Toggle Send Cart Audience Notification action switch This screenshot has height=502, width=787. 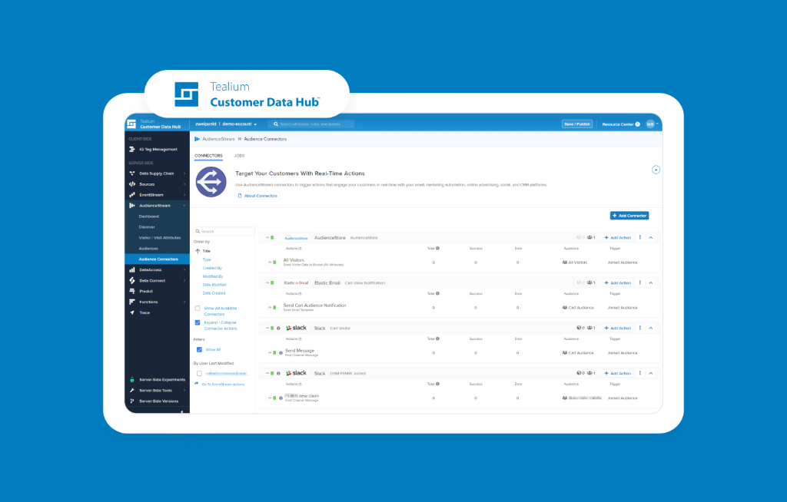coord(273,308)
